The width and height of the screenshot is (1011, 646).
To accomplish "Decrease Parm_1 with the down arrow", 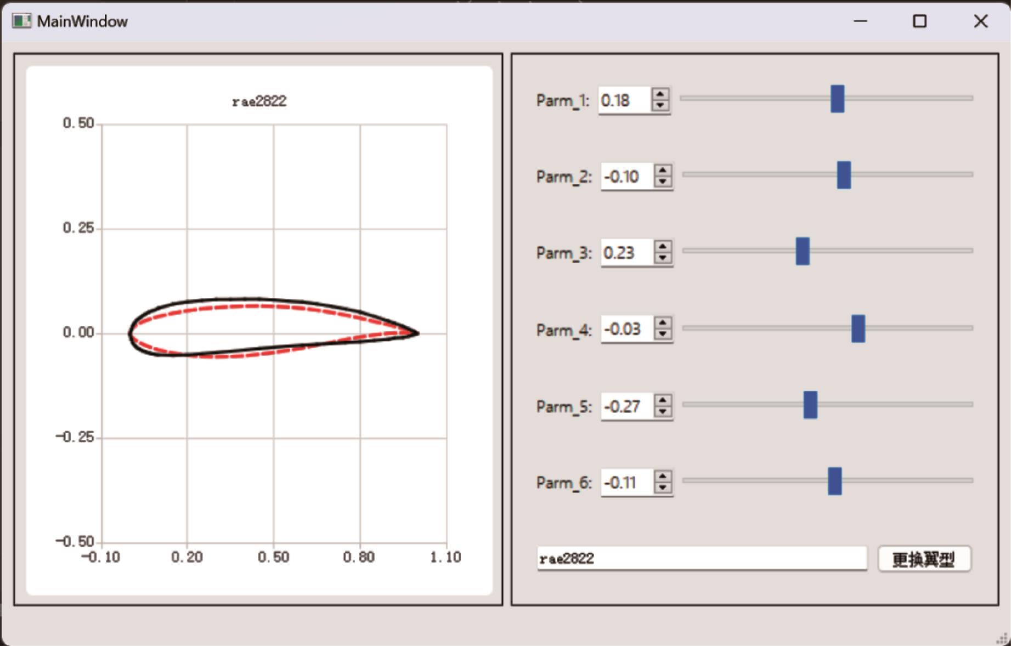I will click(x=660, y=105).
